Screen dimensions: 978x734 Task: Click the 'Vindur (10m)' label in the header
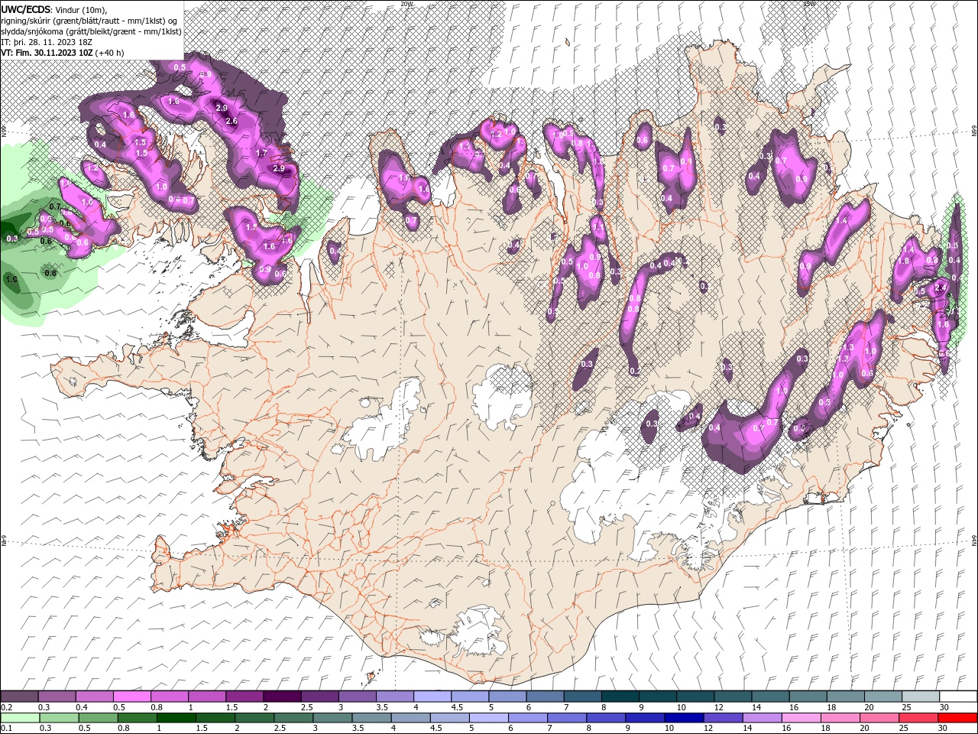[81, 10]
